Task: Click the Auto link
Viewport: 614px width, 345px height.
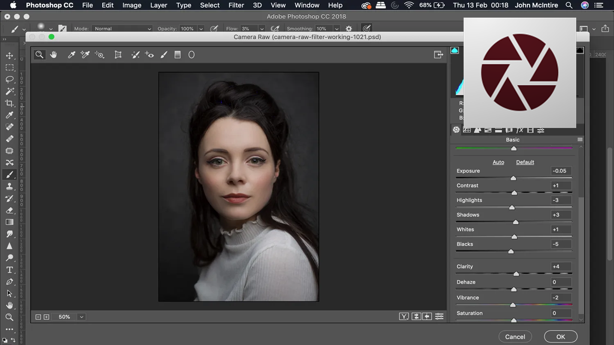Action: tap(498, 162)
